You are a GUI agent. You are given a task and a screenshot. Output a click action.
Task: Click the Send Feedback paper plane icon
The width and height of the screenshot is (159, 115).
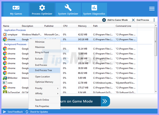tap(5, 112)
